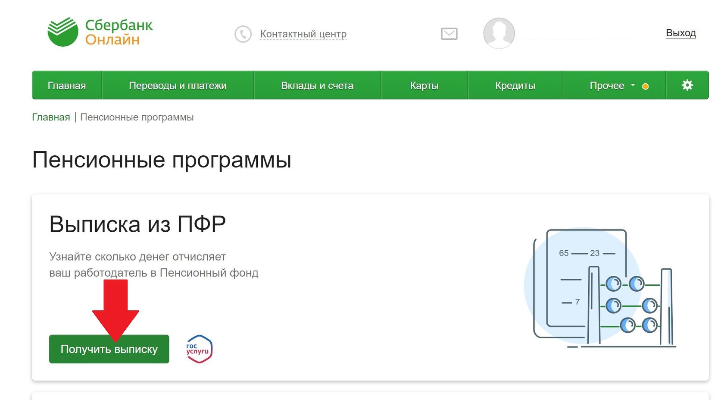Click the Выписка из ПФР heading

pos(137,224)
